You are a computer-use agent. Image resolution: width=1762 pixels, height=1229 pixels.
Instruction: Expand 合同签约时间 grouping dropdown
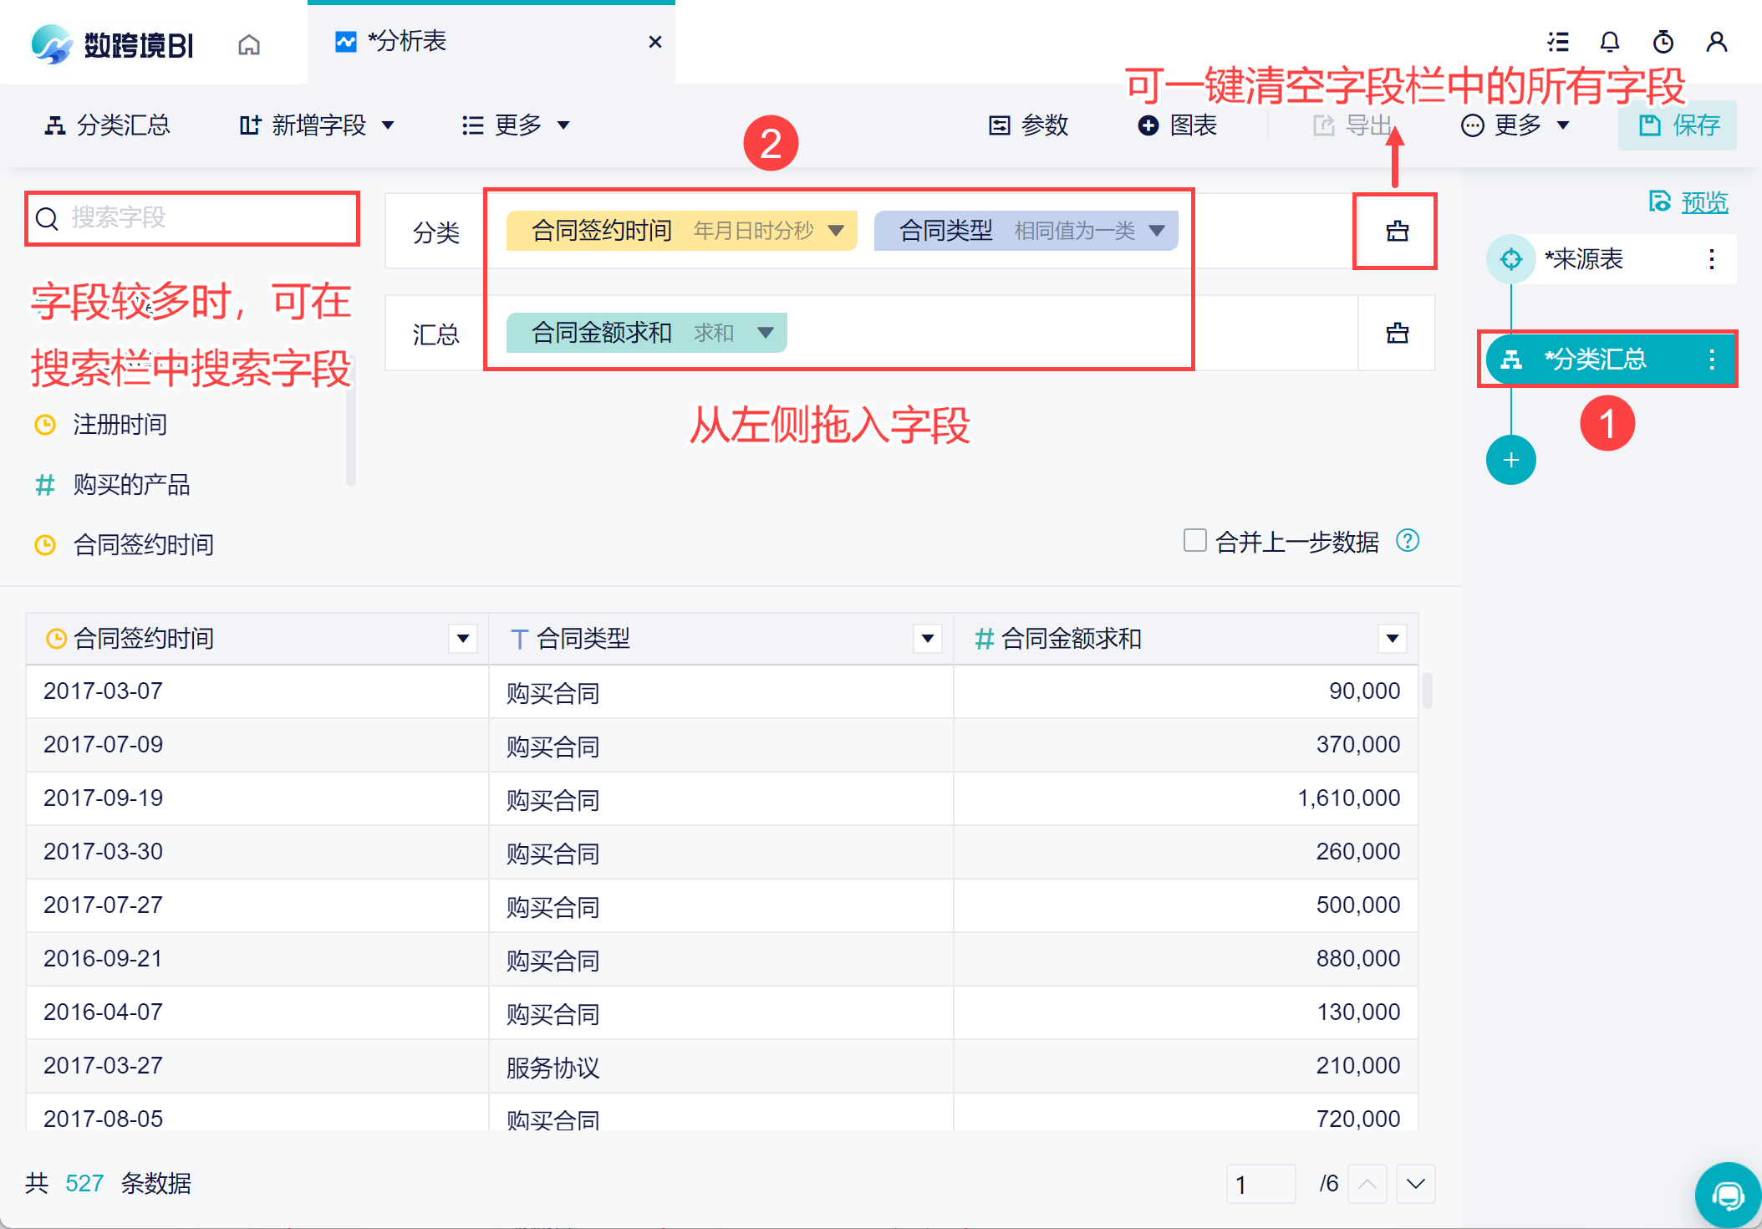click(835, 231)
